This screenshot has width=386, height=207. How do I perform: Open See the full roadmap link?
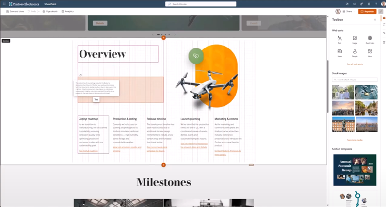[x=88, y=151]
